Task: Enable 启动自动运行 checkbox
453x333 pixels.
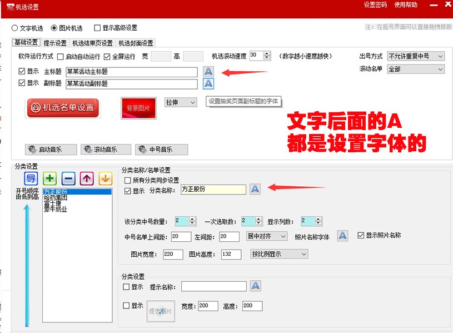Action: pos(61,56)
